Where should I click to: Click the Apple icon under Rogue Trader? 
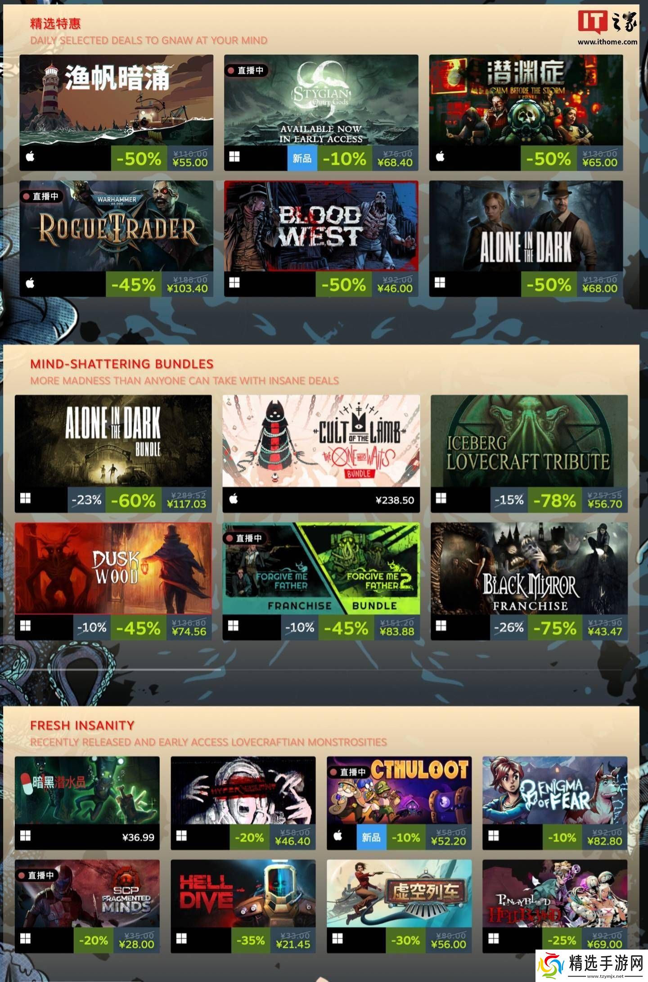point(30,283)
